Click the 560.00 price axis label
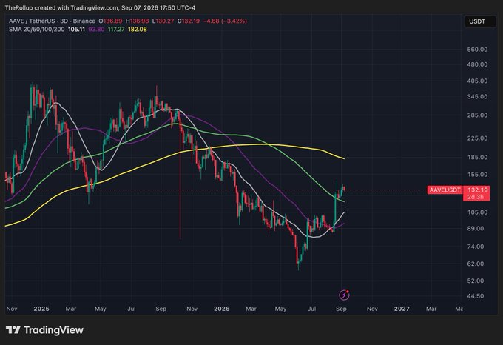Viewport: 503px width, 345px height. tap(477, 50)
